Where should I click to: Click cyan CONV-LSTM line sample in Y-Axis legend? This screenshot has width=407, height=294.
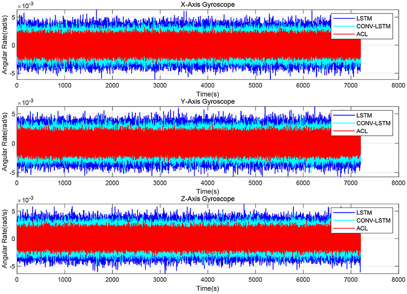(344, 123)
